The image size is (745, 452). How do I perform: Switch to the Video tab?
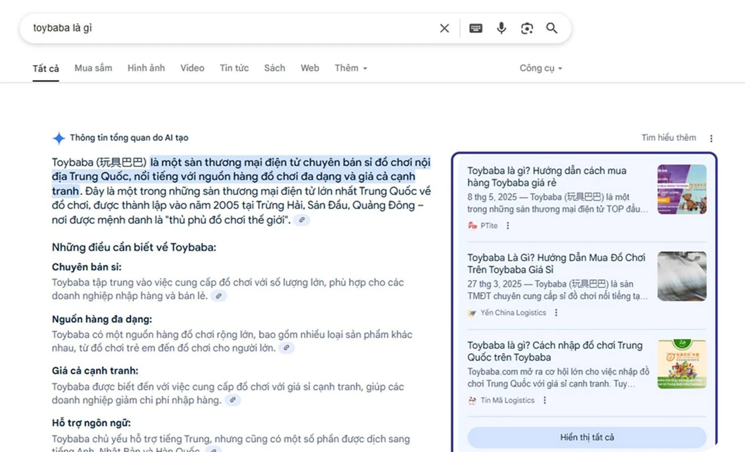point(192,68)
